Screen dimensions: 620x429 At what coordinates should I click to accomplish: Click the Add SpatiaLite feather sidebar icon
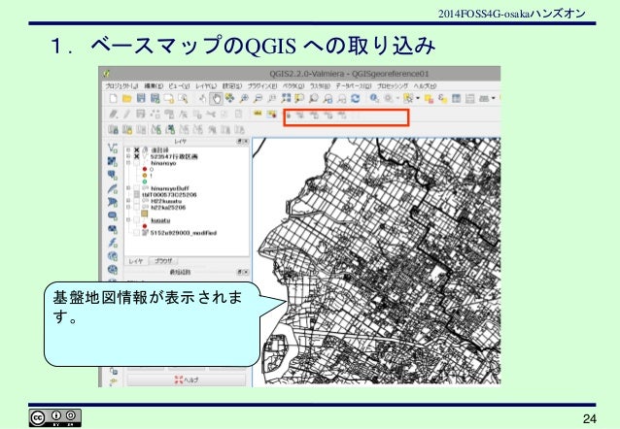click(113, 188)
